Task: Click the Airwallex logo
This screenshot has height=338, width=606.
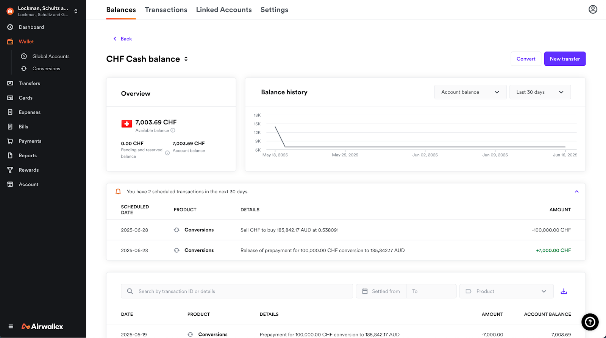Action: [x=42, y=326]
